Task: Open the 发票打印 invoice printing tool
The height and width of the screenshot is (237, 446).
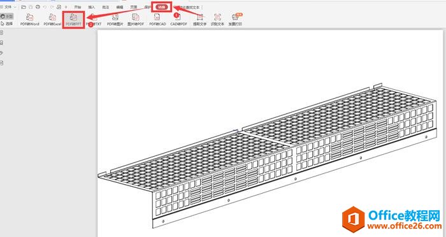Action: point(235,20)
